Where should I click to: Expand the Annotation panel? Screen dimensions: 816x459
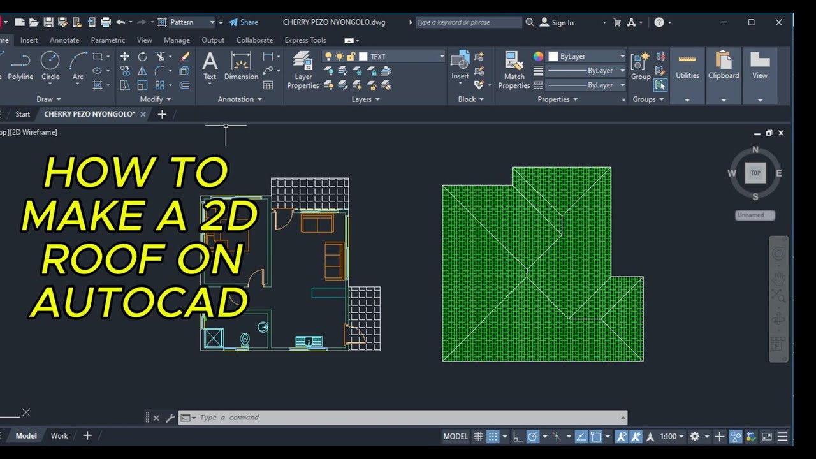pos(240,99)
